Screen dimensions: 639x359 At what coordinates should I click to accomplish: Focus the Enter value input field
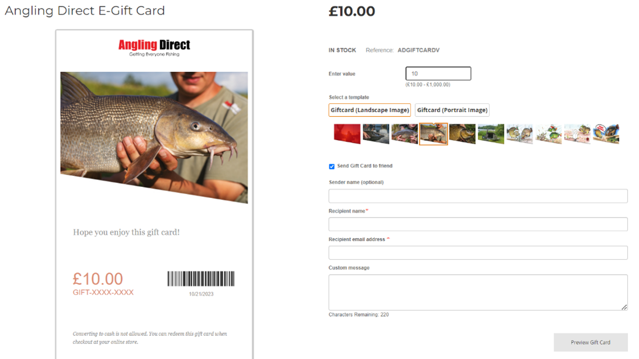438,74
